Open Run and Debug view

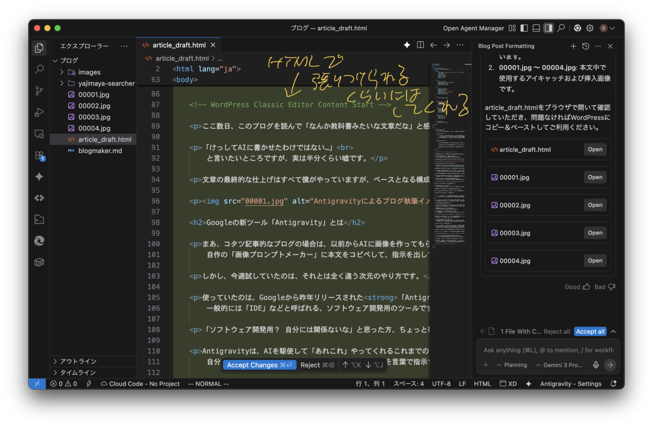pyautogui.click(x=39, y=112)
